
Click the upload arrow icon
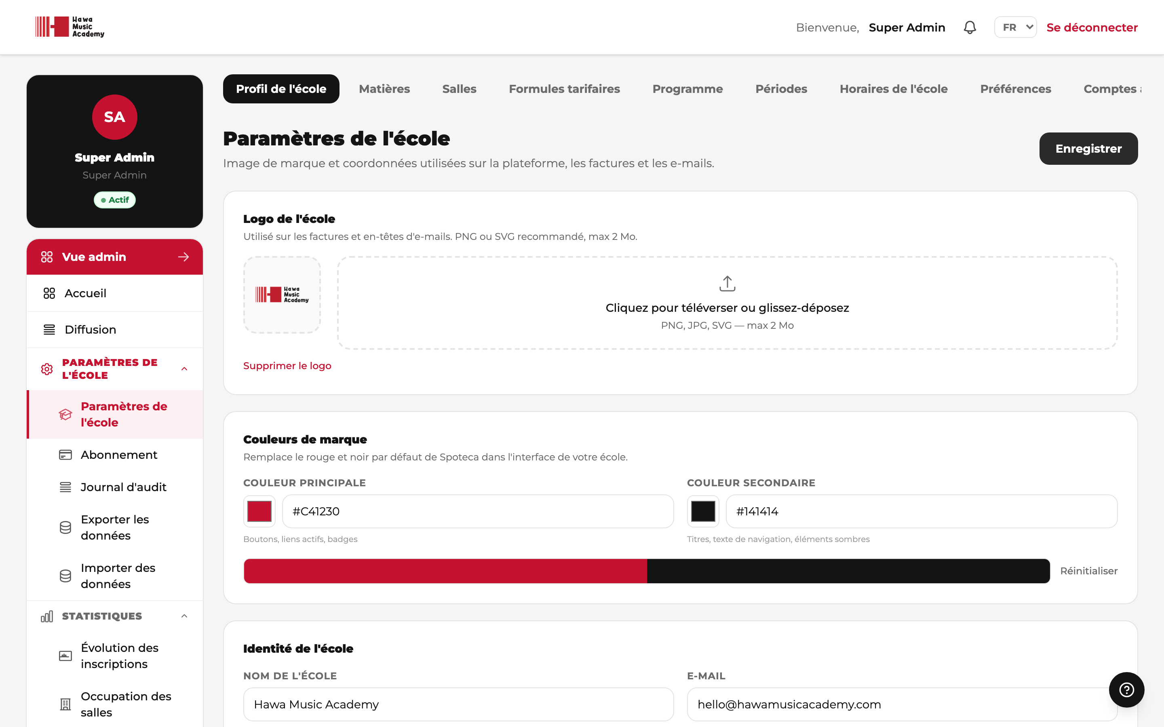727,284
